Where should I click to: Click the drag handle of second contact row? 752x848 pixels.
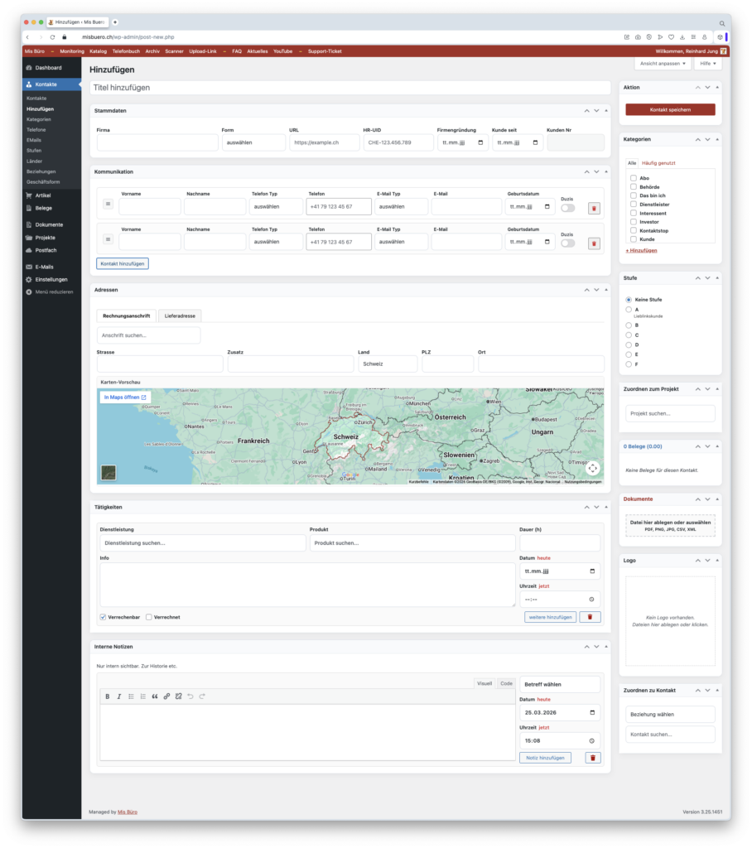pos(108,239)
